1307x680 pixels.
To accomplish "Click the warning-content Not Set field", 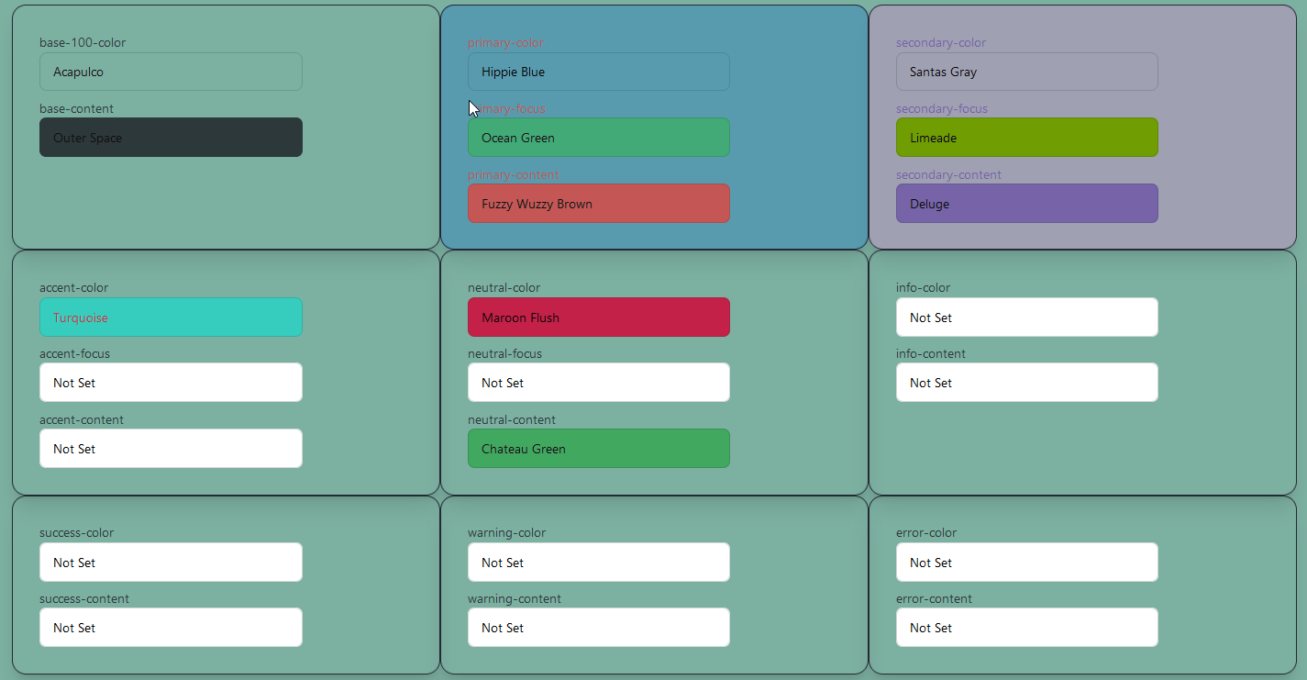I will point(599,627).
